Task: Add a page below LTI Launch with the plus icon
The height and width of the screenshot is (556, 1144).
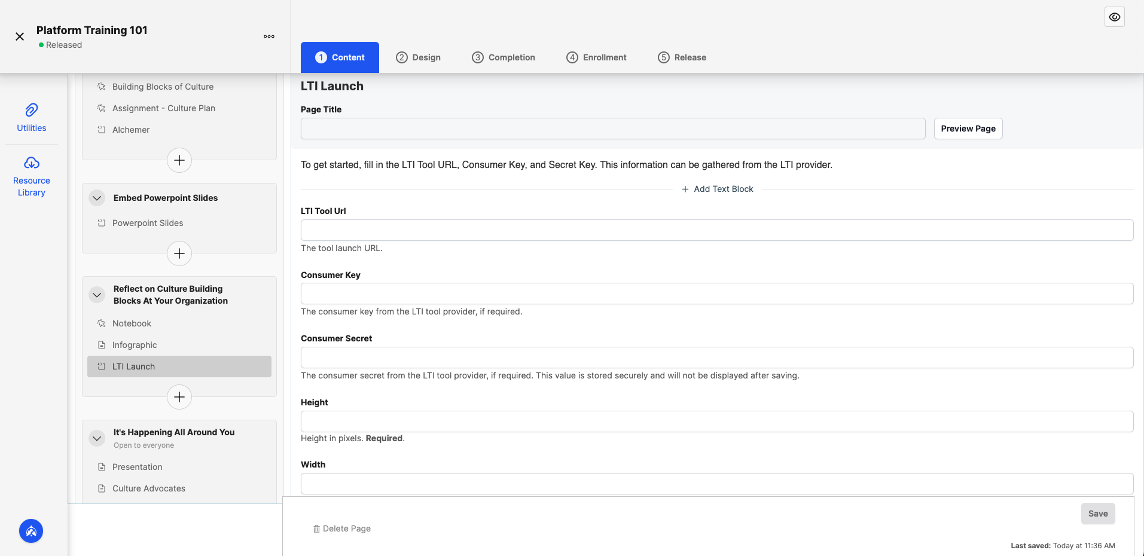Action: coord(179,397)
